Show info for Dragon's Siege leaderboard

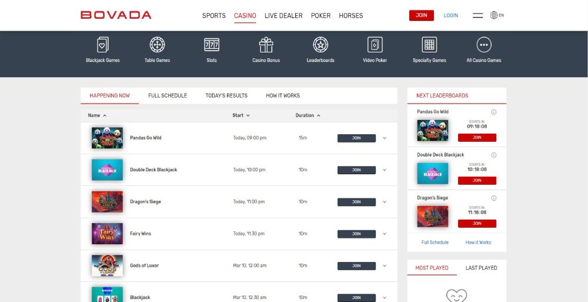coord(493,198)
